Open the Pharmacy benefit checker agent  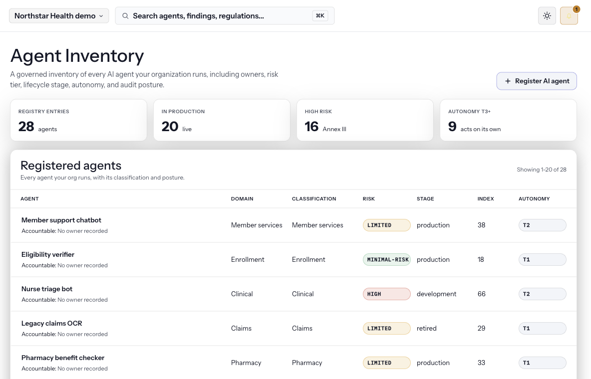coord(63,358)
